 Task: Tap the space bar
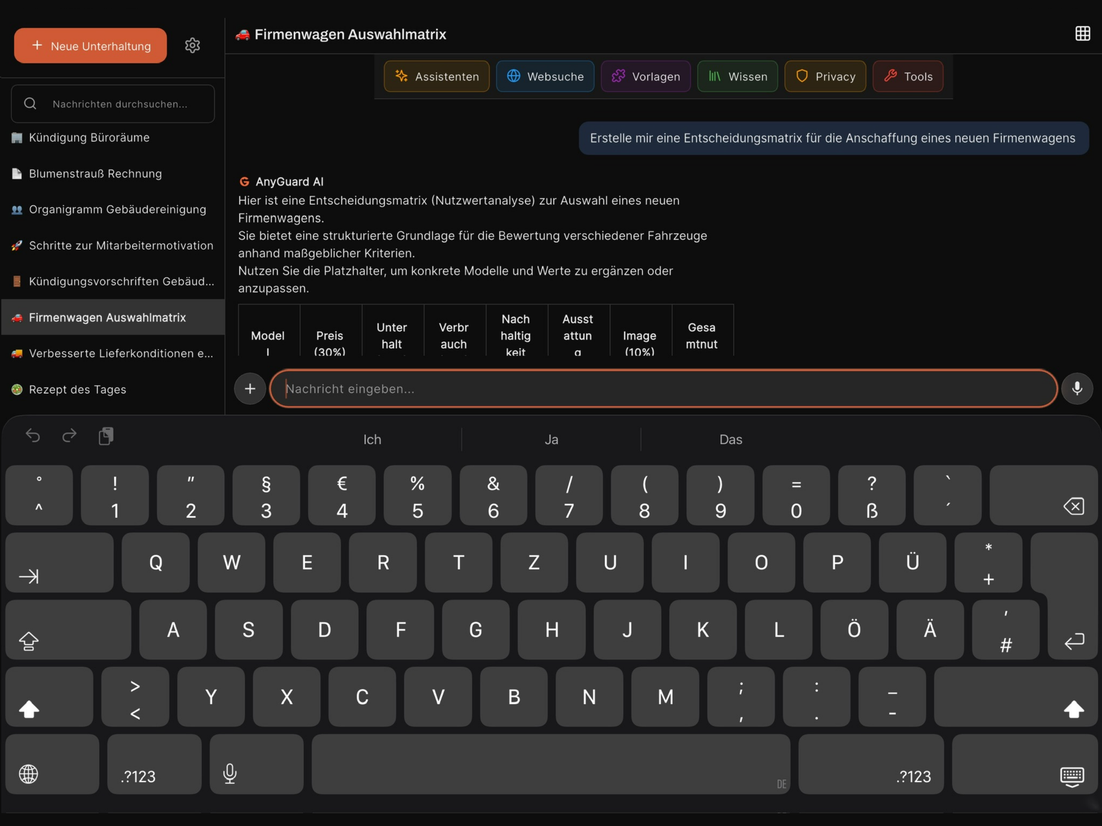pos(551,764)
